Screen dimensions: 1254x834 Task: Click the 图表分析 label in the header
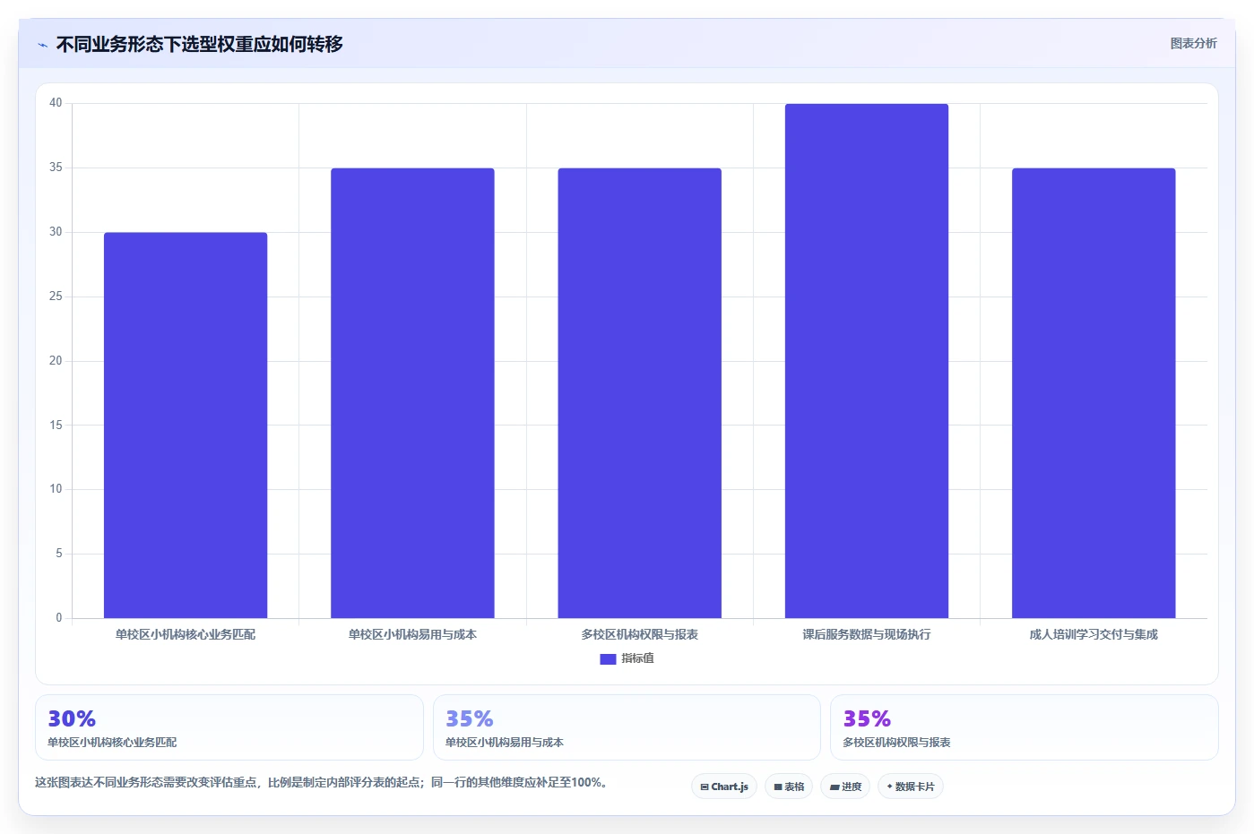pyautogui.click(x=1193, y=43)
